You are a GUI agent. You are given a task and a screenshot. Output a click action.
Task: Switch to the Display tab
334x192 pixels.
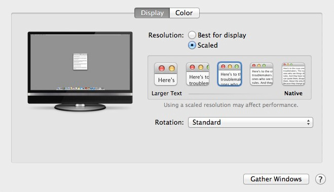[152, 13]
